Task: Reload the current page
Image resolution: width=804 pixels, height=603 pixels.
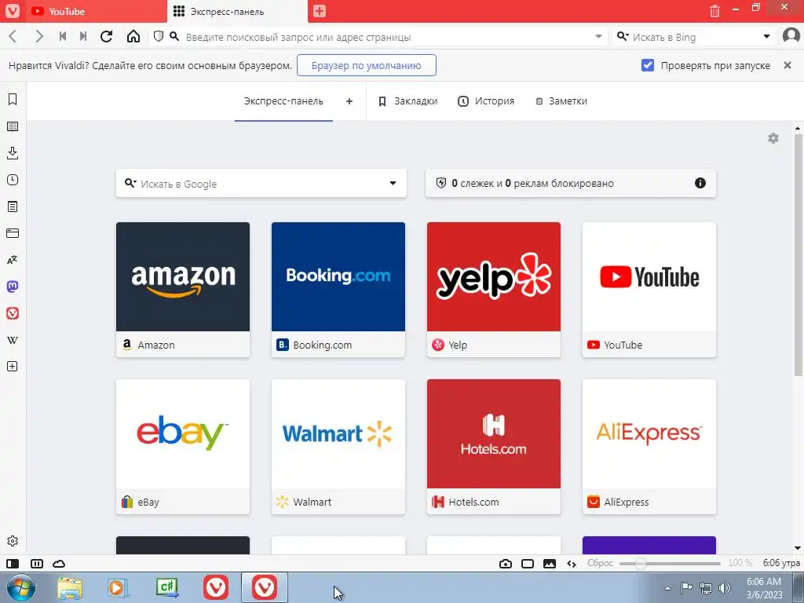Action: pos(107,36)
